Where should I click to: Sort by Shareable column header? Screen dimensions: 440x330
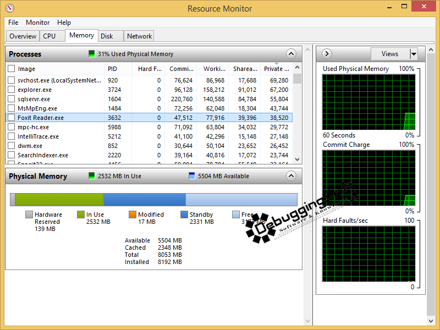click(x=245, y=69)
